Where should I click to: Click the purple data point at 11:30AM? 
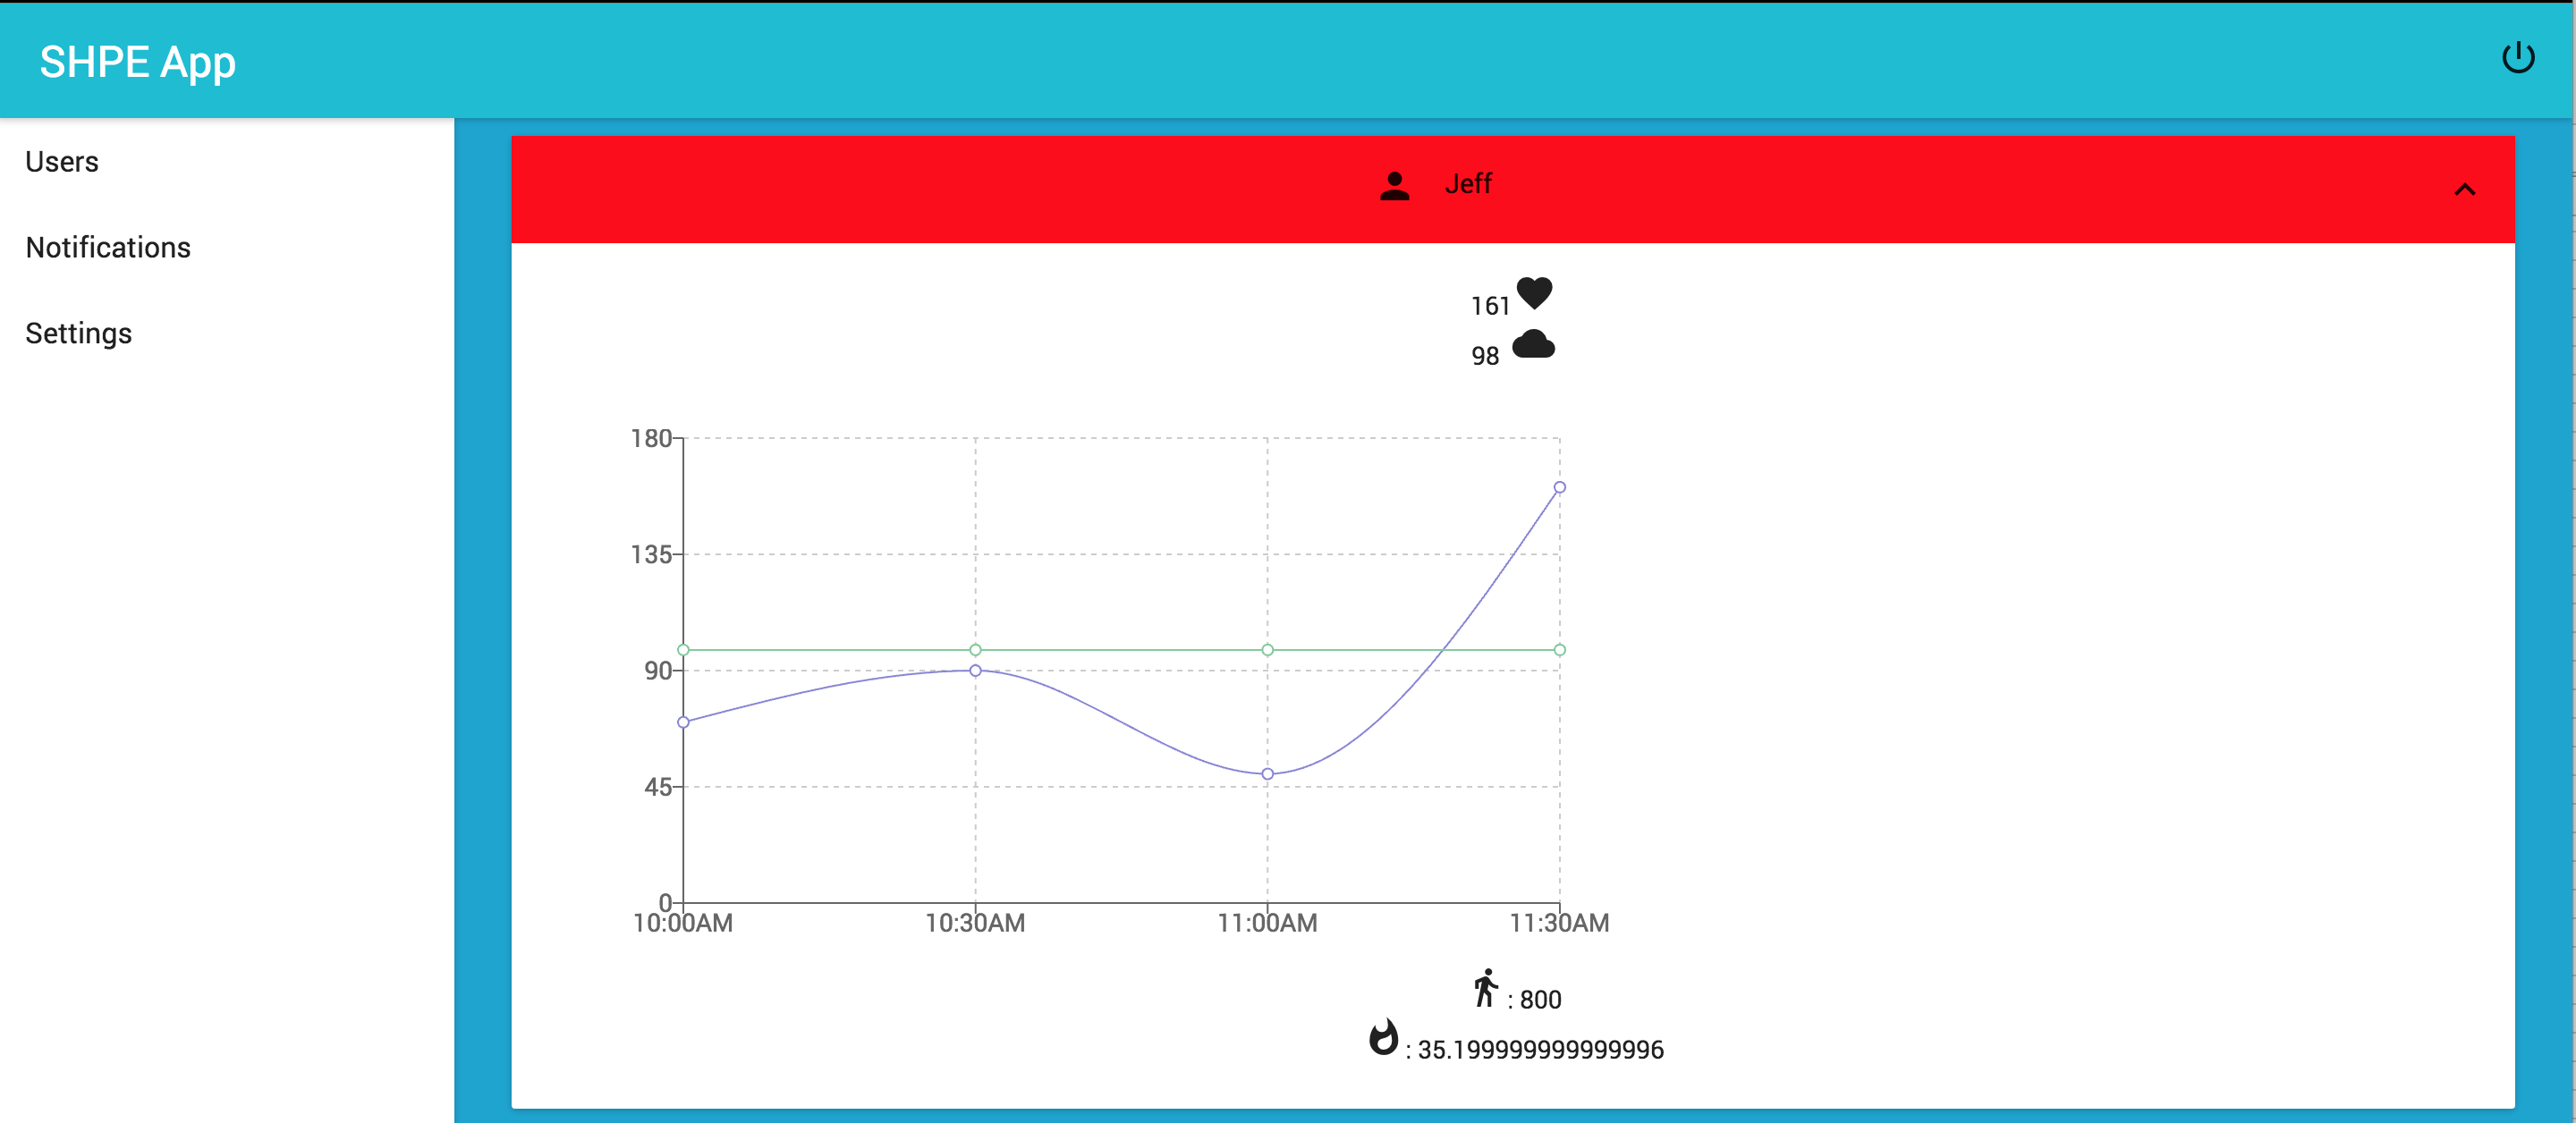point(1559,488)
